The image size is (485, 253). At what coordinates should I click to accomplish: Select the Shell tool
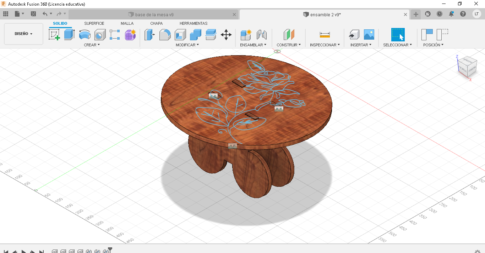[180, 35]
